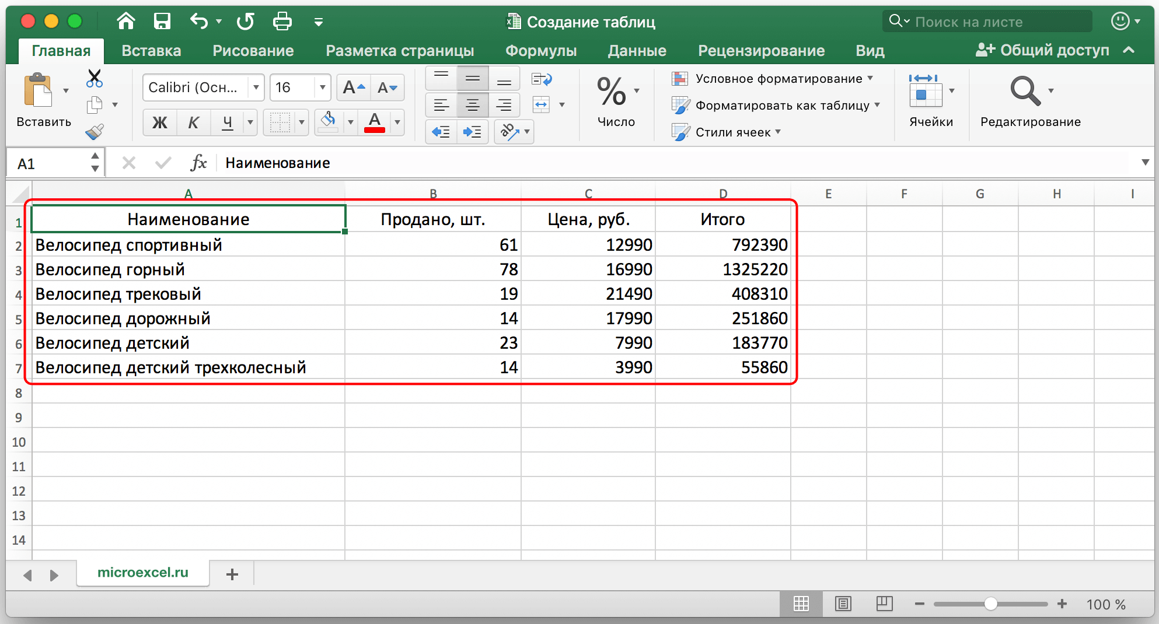The image size is (1159, 624).
Task: Open the Формулы ribbon tab
Action: point(540,51)
